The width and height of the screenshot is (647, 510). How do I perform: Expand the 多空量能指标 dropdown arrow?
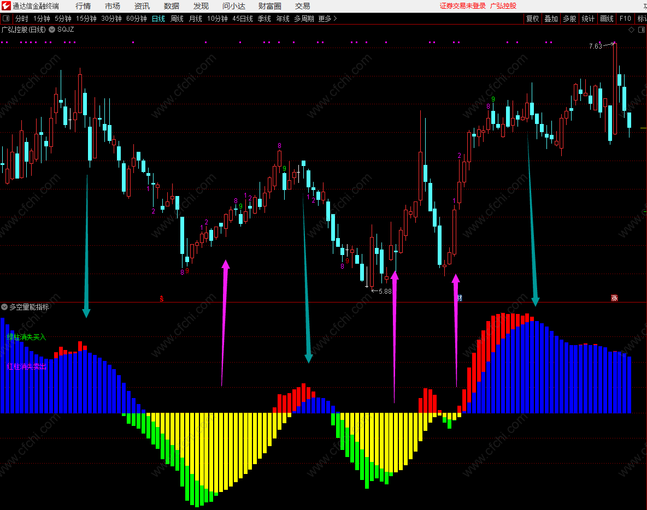(x=4, y=307)
